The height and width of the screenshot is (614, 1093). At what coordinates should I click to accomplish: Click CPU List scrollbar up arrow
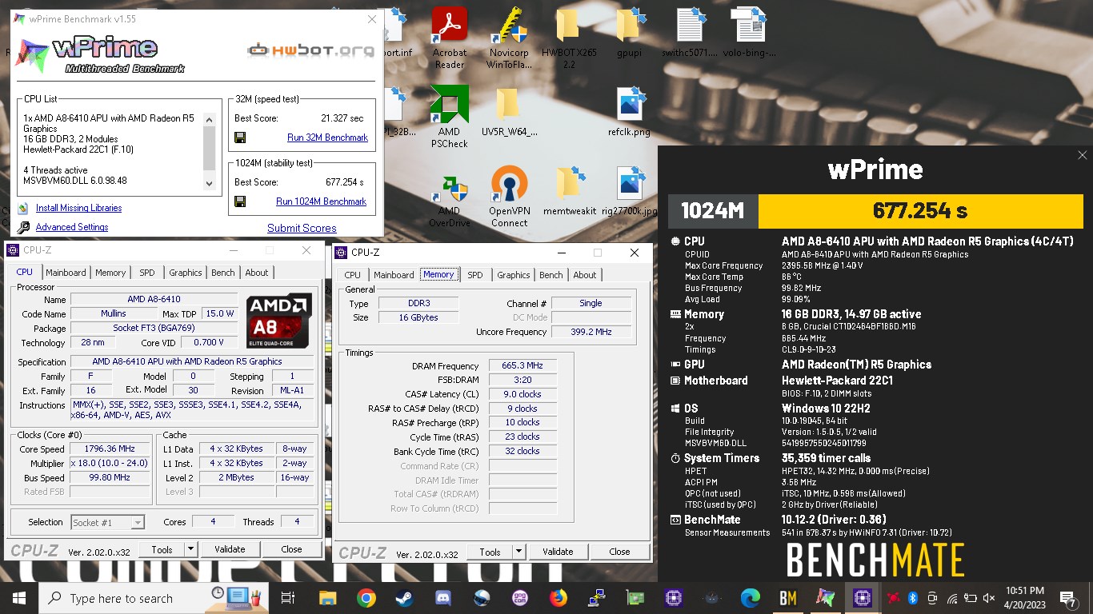210,119
